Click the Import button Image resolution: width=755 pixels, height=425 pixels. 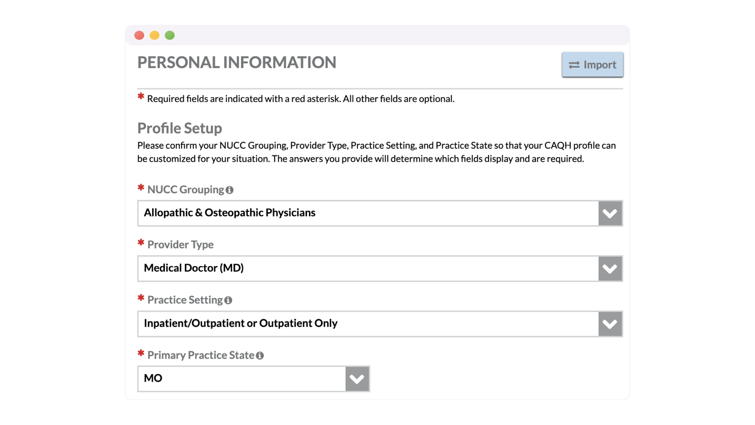(x=593, y=65)
